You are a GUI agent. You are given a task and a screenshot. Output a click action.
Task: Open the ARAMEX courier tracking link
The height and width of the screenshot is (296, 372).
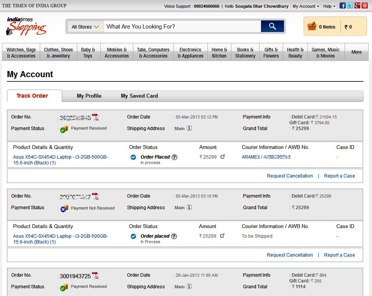[x=266, y=157]
